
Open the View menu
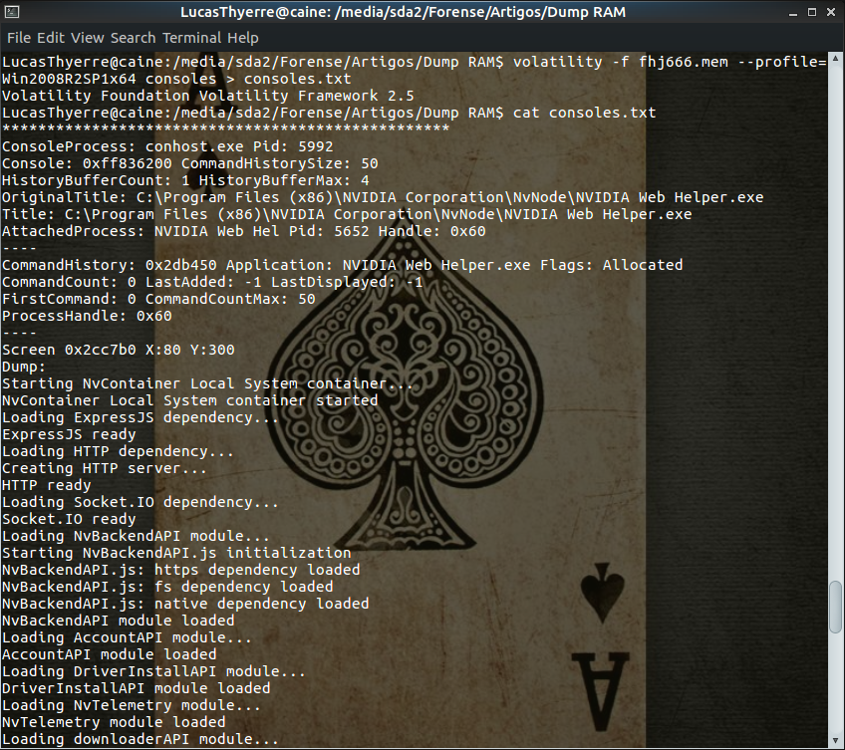coord(88,38)
